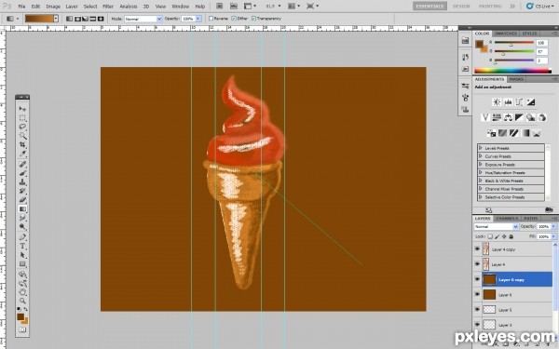Add a Photo Filter adjustment
Screen dimensions: 559x349
[531, 117]
